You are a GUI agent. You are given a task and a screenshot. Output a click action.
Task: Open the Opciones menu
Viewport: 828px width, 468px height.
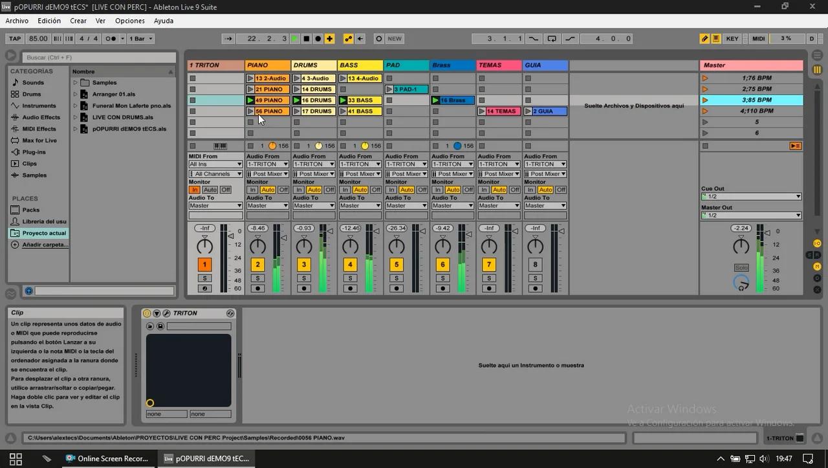point(129,21)
